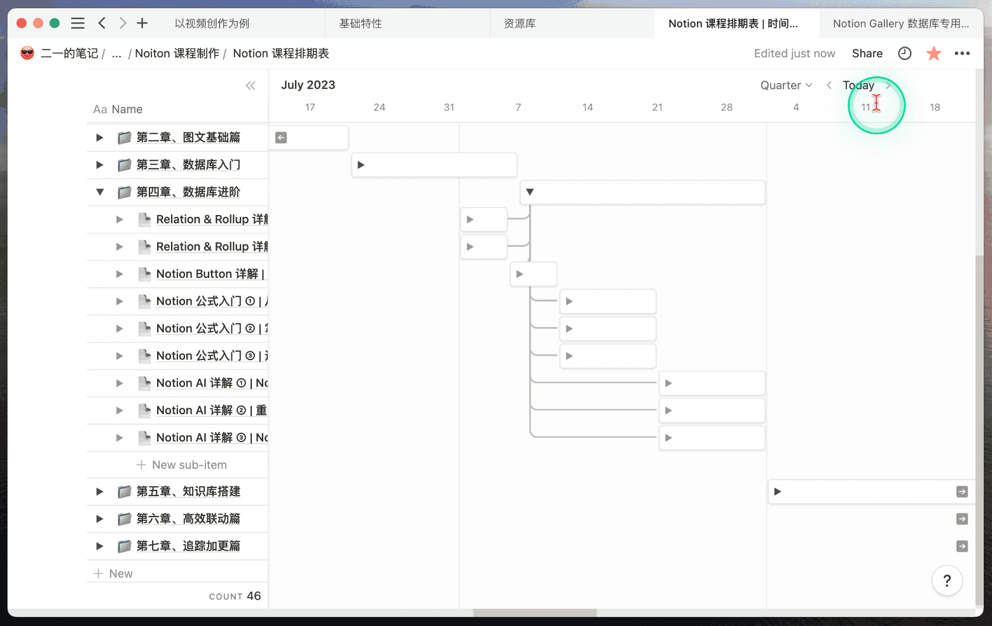
Task: Click the 二一的笔记 workspace avatar icon
Action: point(27,53)
